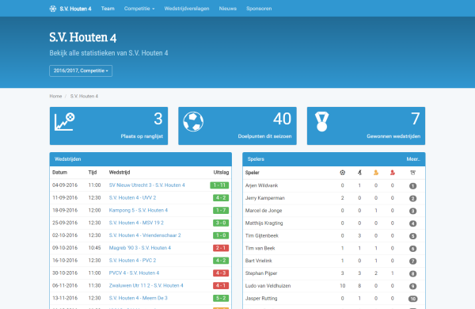
Task: Open the Nieuws navbar item
Action: (227, 9)
